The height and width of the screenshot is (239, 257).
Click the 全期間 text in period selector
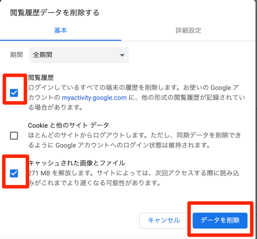tap(43, 55)
